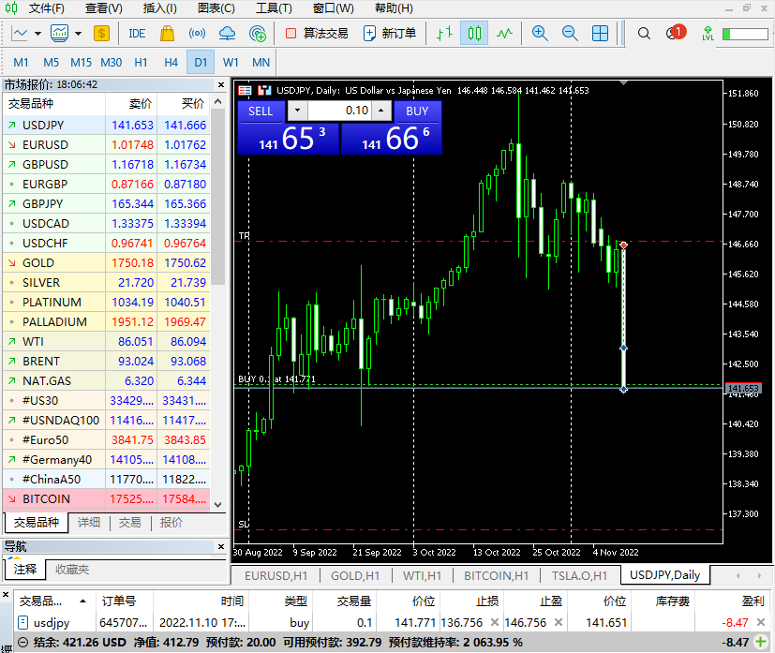Open the Signals radio wave icon
This screenshot has height=653, width=775.
click(x=197, y=34)
